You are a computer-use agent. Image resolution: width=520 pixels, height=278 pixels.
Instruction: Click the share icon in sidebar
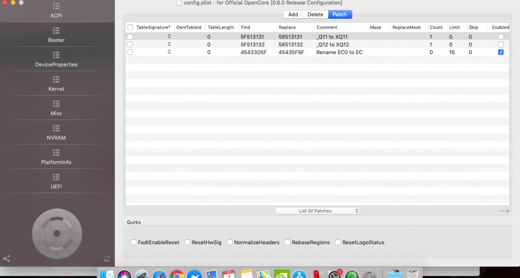[x=7, y=258]
